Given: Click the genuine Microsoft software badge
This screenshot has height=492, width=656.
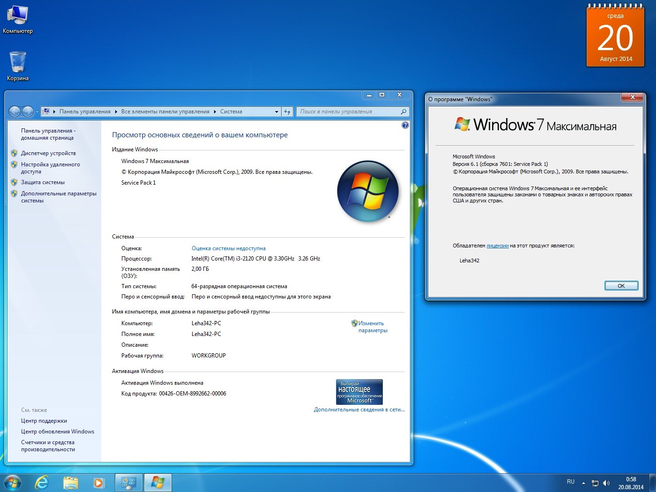Looking at the screenshot, I should click(359, 392).
